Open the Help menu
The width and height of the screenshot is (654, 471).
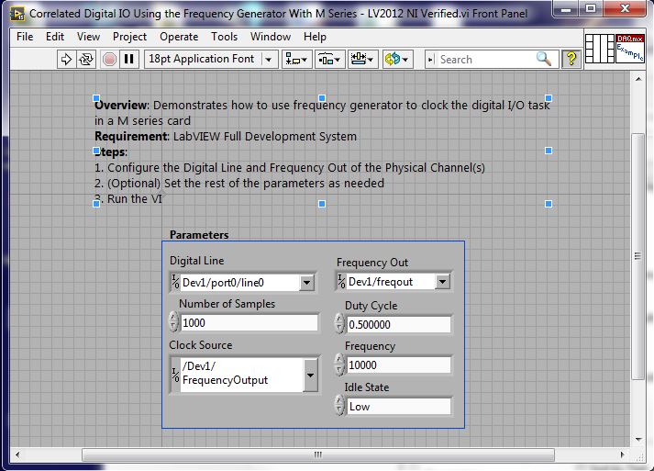315,37
